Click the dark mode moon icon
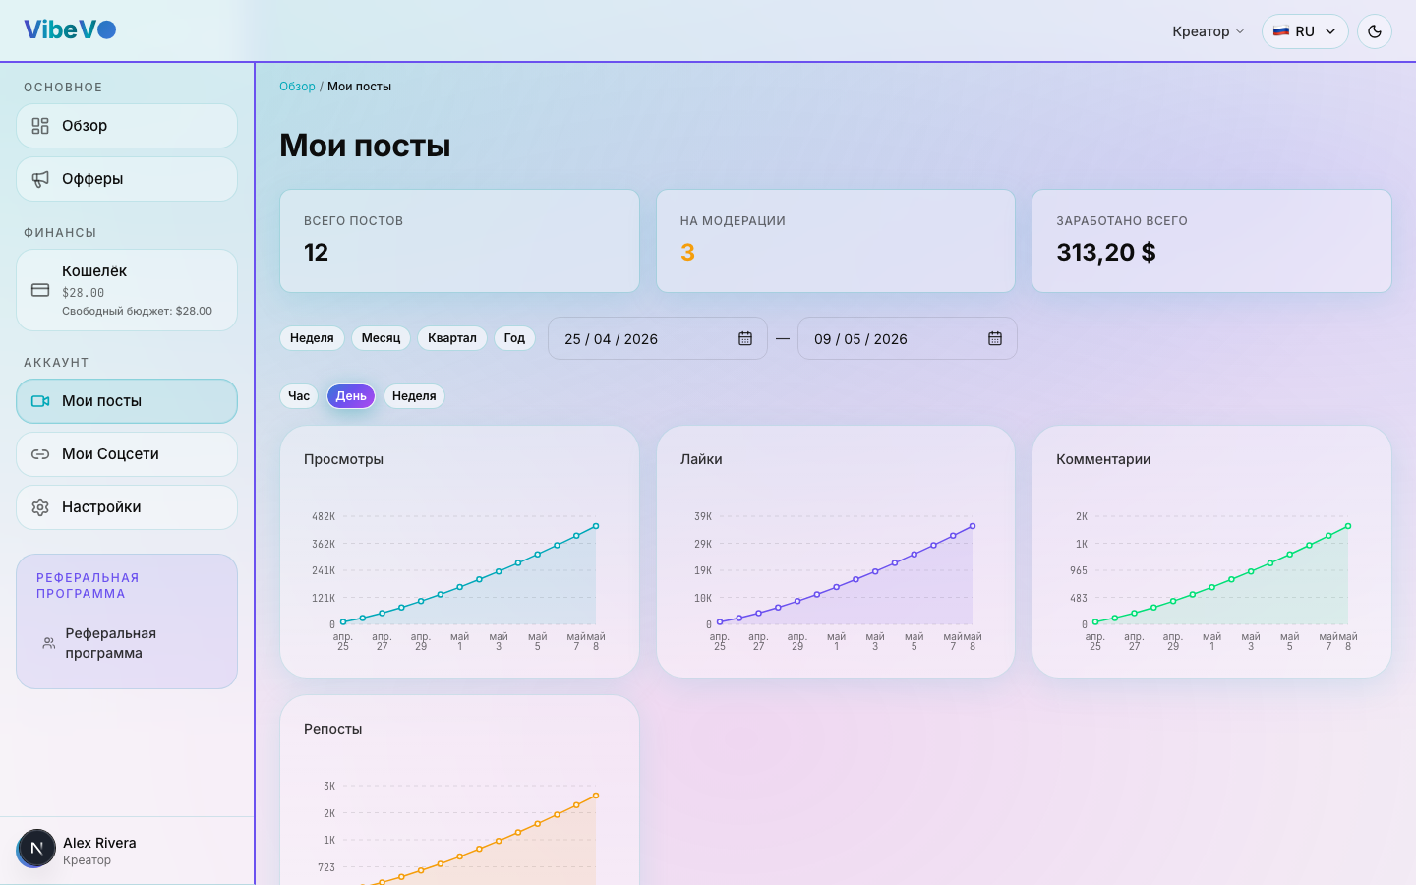Viewport: 1416px width, 885px height. tap(1375, 31)
